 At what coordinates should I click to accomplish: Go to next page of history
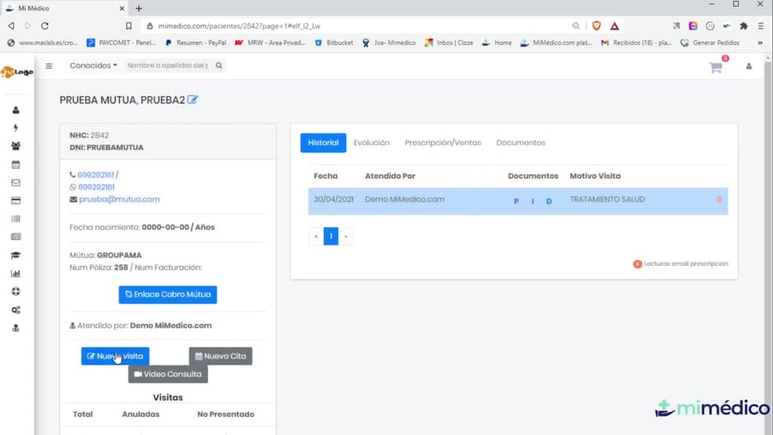[x=346, y=236]
